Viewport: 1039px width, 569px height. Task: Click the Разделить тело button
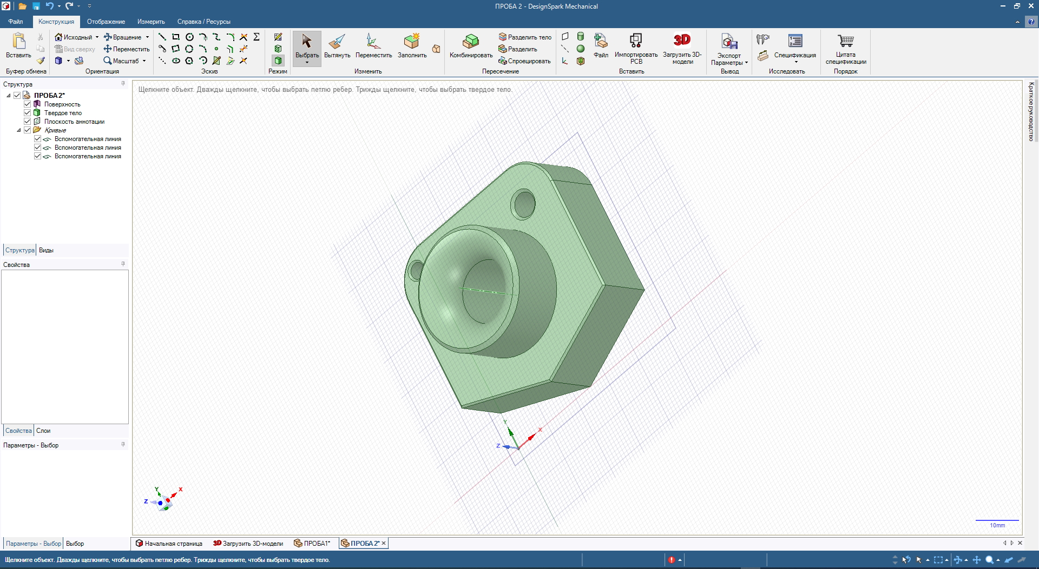tap(525, 37)
